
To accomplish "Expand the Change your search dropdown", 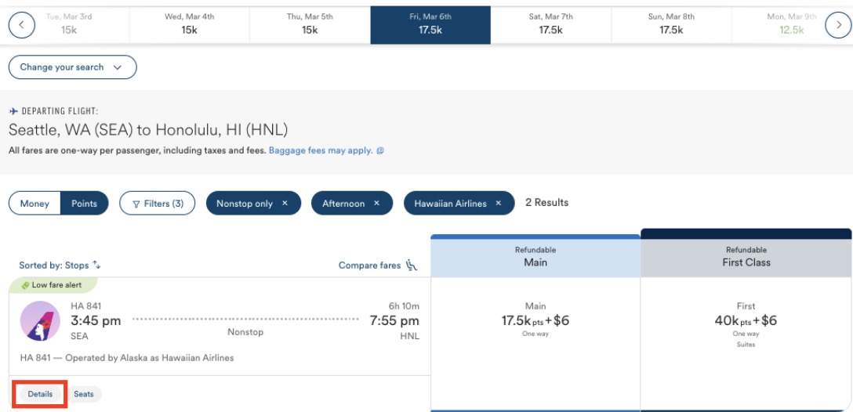I will (x=72, y=67).
